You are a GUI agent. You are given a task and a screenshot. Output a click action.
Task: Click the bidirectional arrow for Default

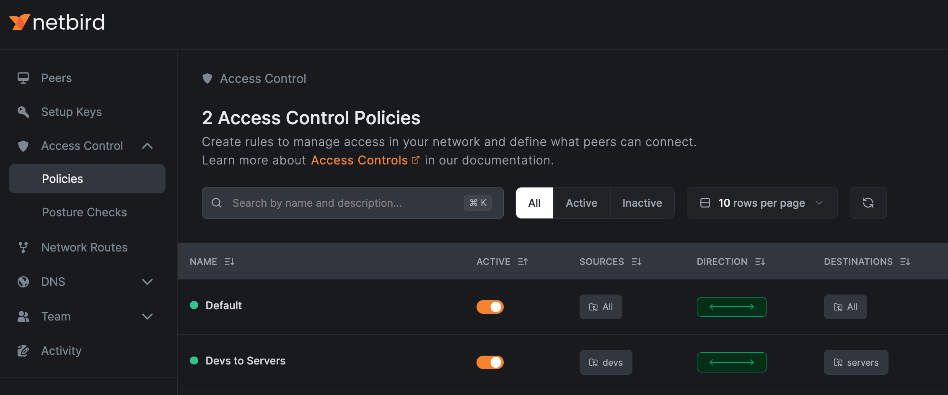pos(731,307)
